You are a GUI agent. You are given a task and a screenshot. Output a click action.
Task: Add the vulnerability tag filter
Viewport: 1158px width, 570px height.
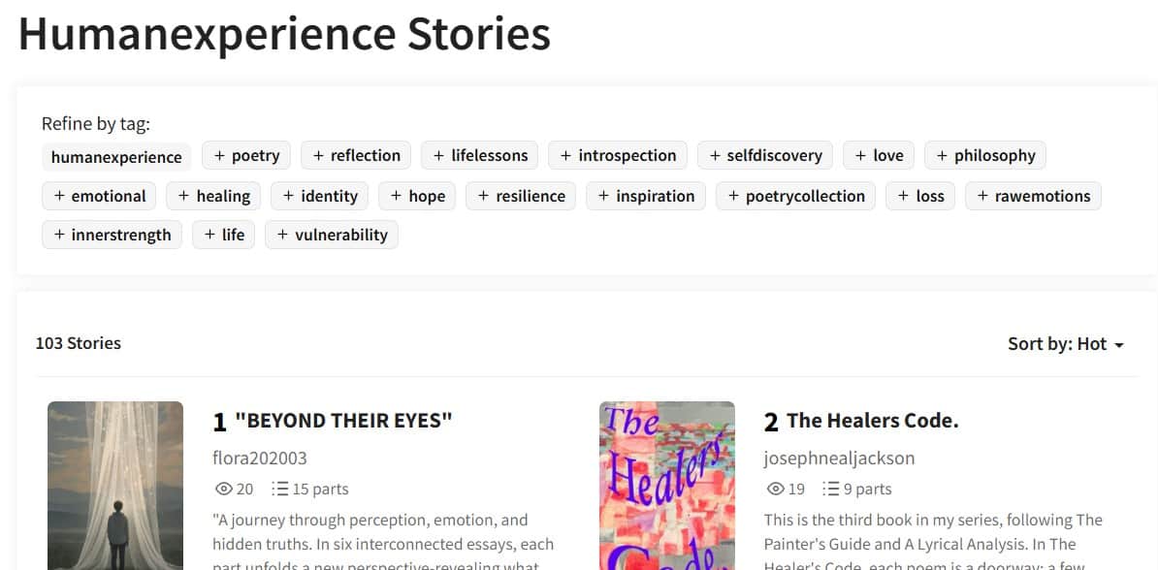332,235
